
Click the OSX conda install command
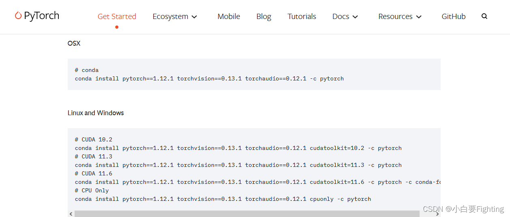coord(209,78)
